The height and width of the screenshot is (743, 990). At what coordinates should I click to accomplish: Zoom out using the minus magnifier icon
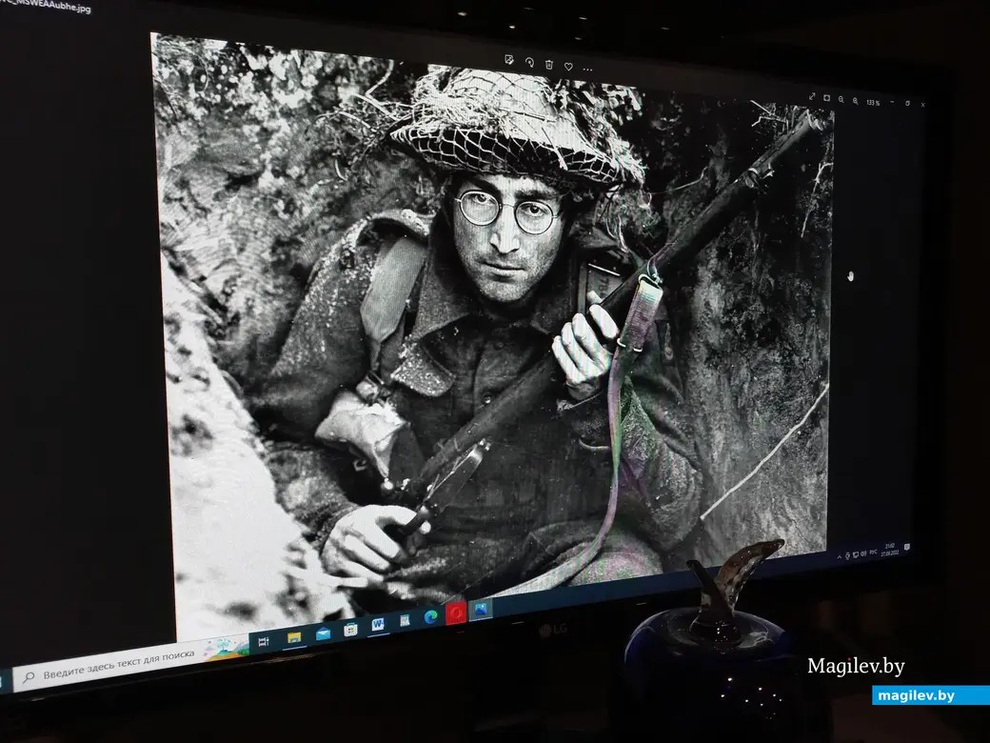pyautogui.click(x=841, y=99)
